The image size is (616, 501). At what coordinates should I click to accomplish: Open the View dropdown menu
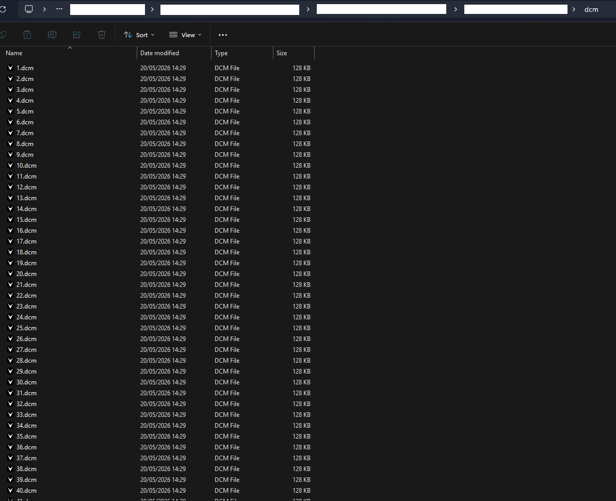tap(185, 35)
